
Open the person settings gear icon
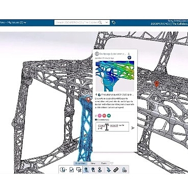(x=124, y=170)
